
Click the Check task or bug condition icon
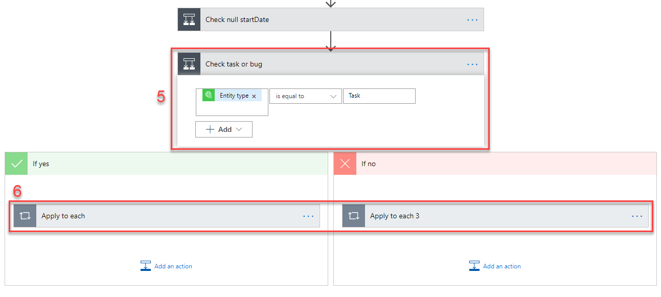[189, 64]
